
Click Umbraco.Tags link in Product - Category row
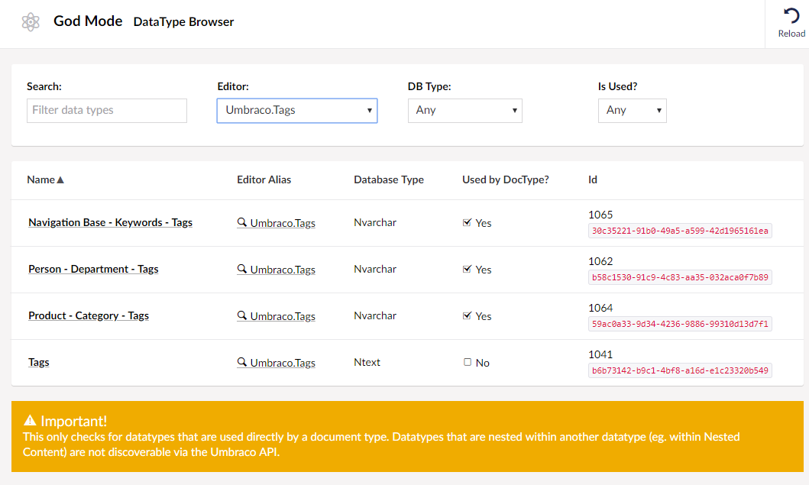point(283,315)
